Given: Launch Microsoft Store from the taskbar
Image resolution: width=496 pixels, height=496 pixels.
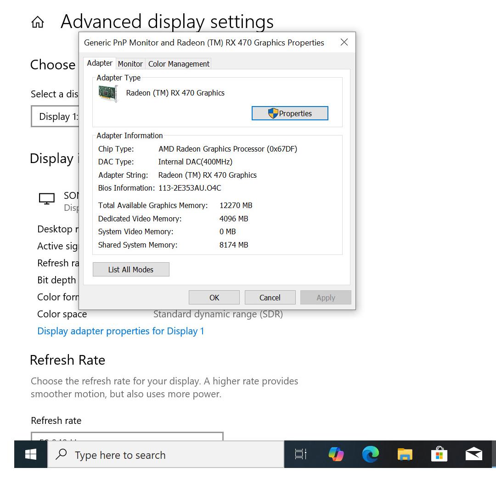Looking at the screenshot, I should pyautogui.click(x=439, y=455).
